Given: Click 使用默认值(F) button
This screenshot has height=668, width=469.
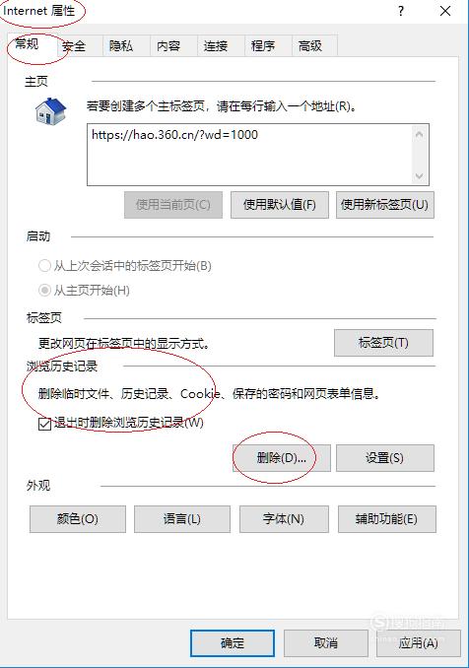Looking at the screenshot, I should pyautogui.click(x=280, y=205).
